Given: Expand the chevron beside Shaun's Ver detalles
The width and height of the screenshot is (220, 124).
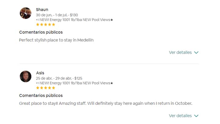Looking at the screenshot, I should [196, 52].
